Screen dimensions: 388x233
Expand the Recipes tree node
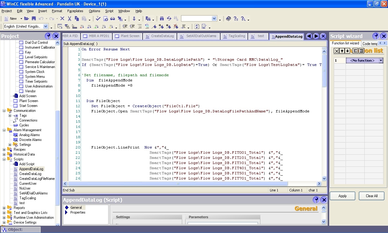[4, 149]
